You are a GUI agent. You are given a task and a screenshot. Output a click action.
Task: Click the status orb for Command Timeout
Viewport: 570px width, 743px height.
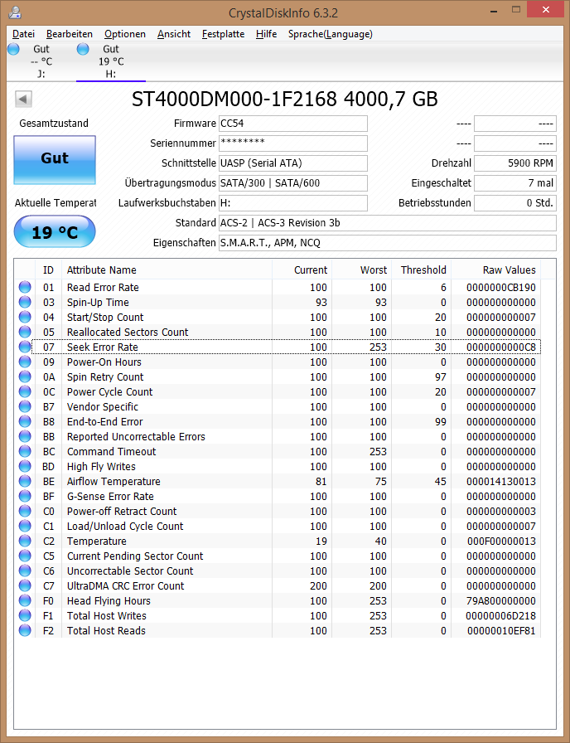pos(25,451)
